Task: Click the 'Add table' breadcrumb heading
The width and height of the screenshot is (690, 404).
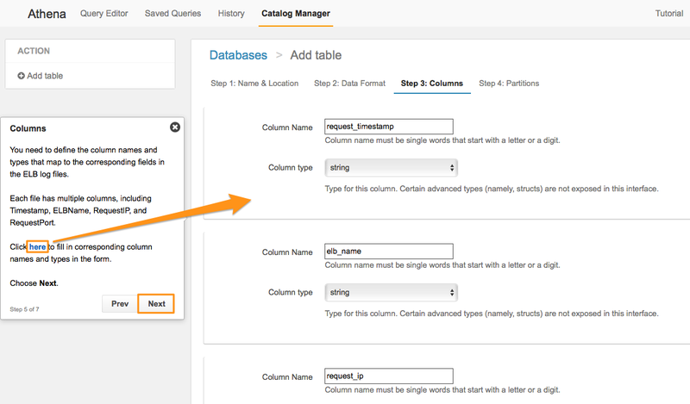Action: point(316,55)
